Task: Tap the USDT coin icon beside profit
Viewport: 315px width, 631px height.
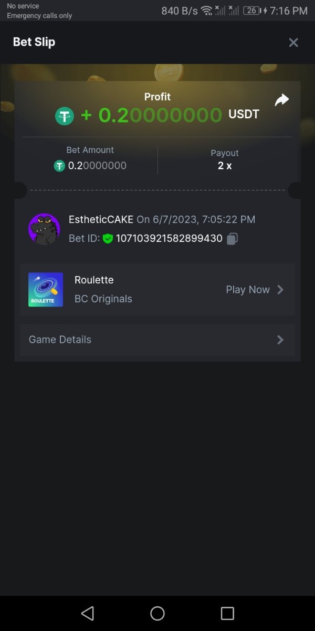Action: (65, 116)
